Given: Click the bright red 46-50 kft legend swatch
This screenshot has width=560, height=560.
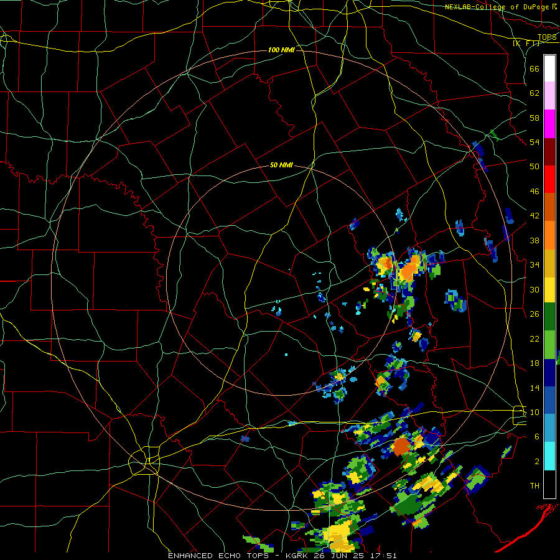Looking at the screenshot, I should tap(549, 179).
